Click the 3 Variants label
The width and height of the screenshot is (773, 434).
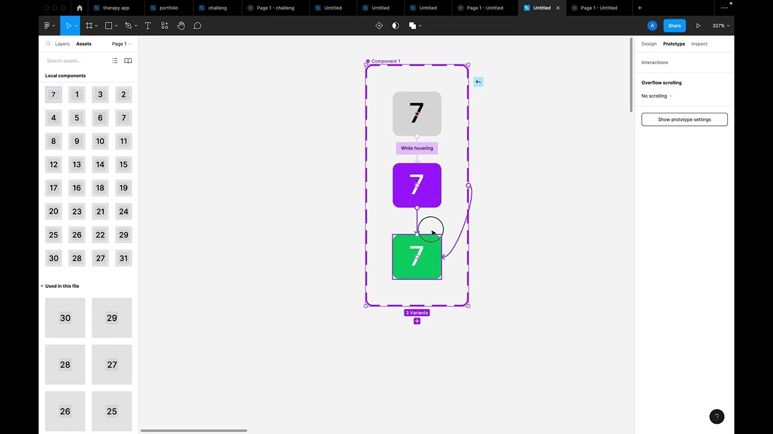point(417,313)
